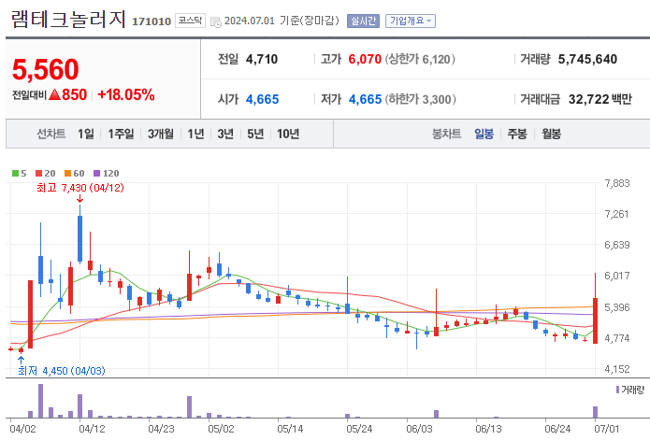Click the current price 5,560
Image resolution: width=650 pixels, height=440 pixels.
(x=45, y=69)
